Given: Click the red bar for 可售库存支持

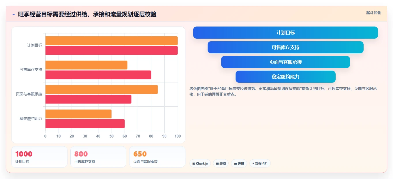Looking at the screenshot, I should (98, 75).
